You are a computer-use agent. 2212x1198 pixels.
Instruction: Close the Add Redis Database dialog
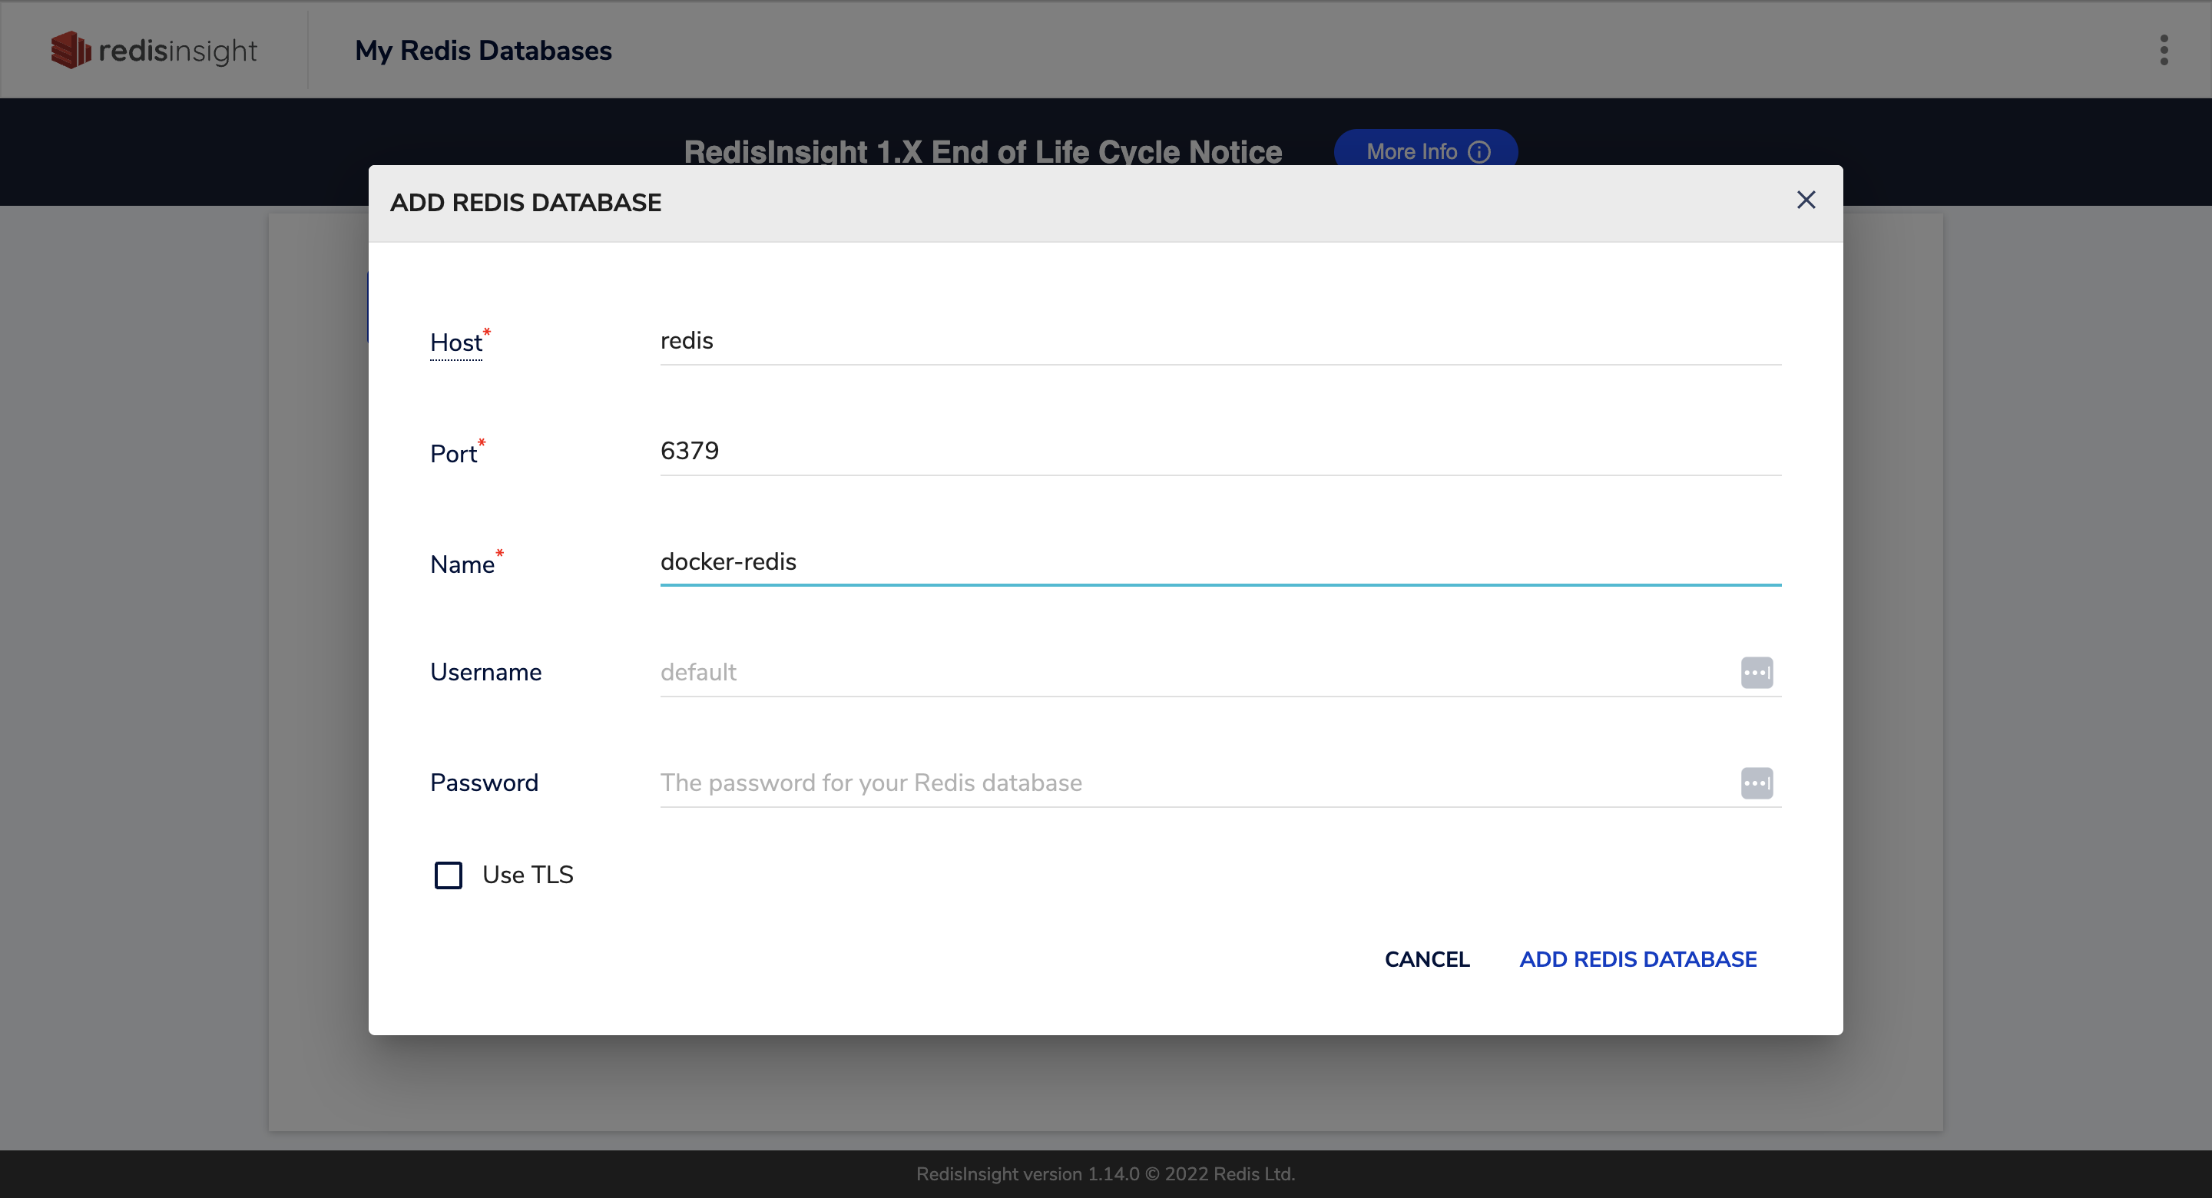tap(1806, 200)
